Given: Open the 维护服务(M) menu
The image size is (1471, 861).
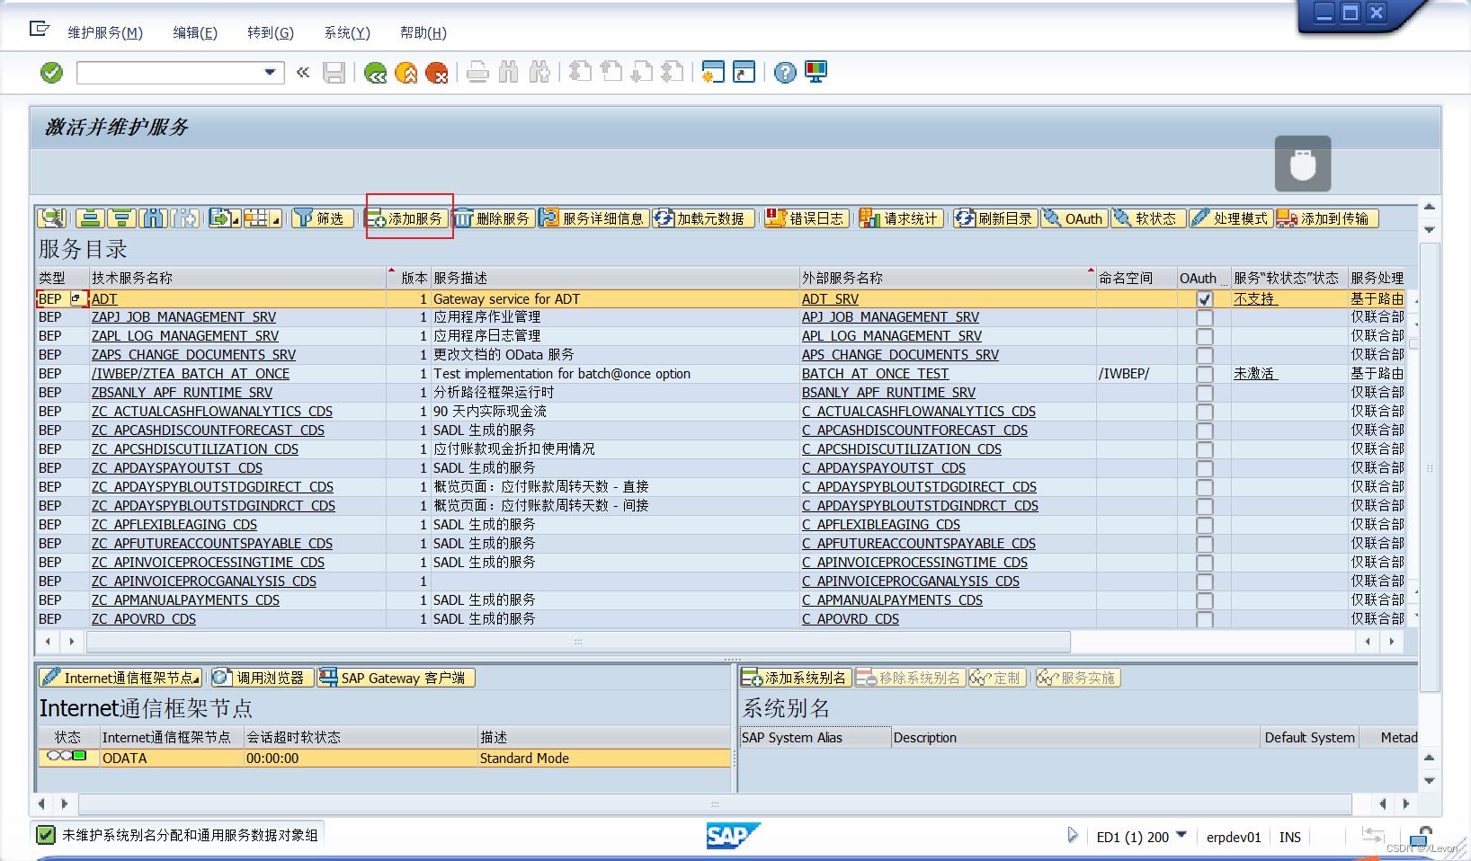Looking at the screenshot, I should [105, 32].
